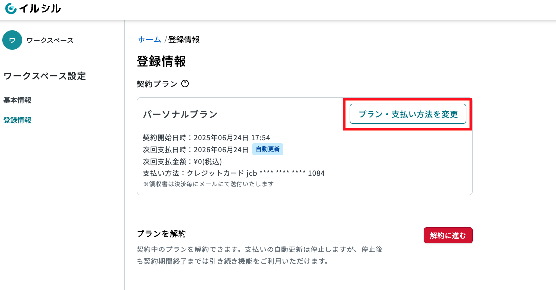
Task: Click プラン・支払い方法を変更 button
Action: pos(408,114)
